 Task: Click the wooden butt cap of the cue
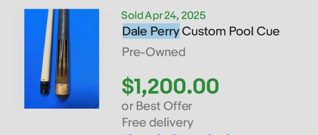click(61, 90)
